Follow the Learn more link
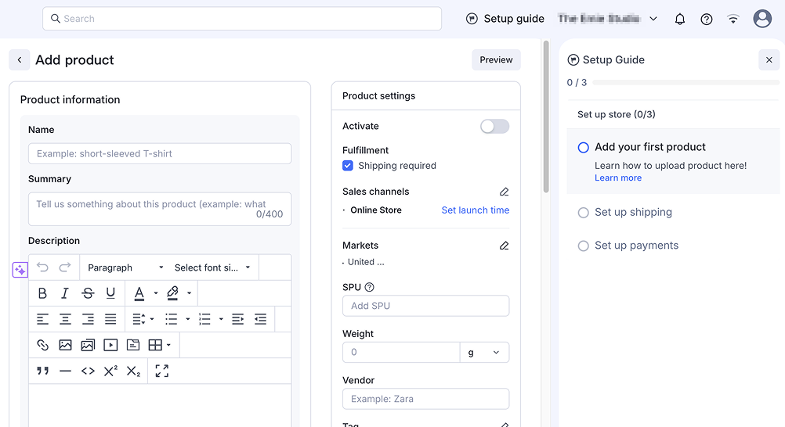785x427 pixels. pyautogui.click(x=618, y=178)
